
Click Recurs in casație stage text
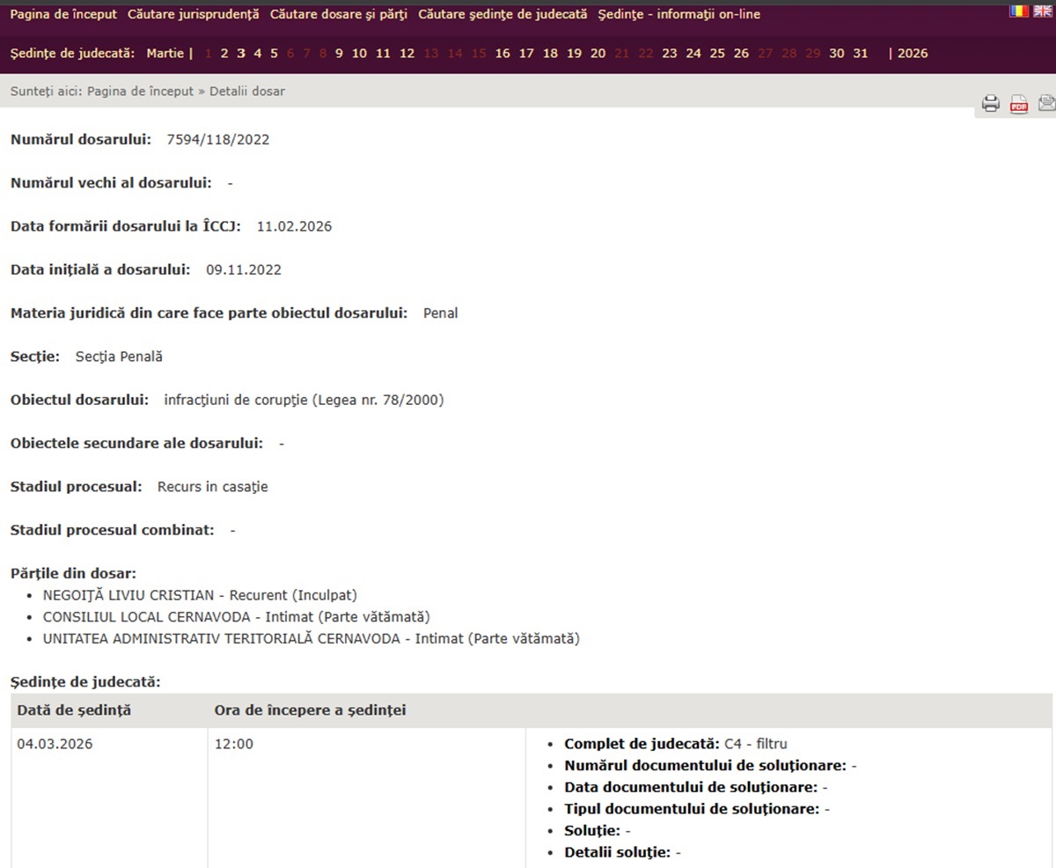point(213,487)
